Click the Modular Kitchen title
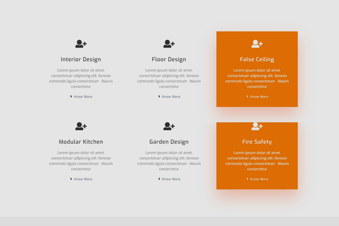 click(81, 142)
